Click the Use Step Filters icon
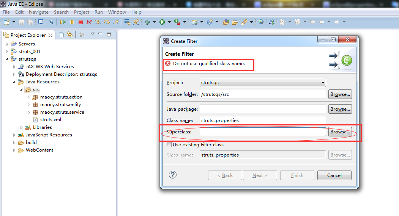 click(136, 22)
